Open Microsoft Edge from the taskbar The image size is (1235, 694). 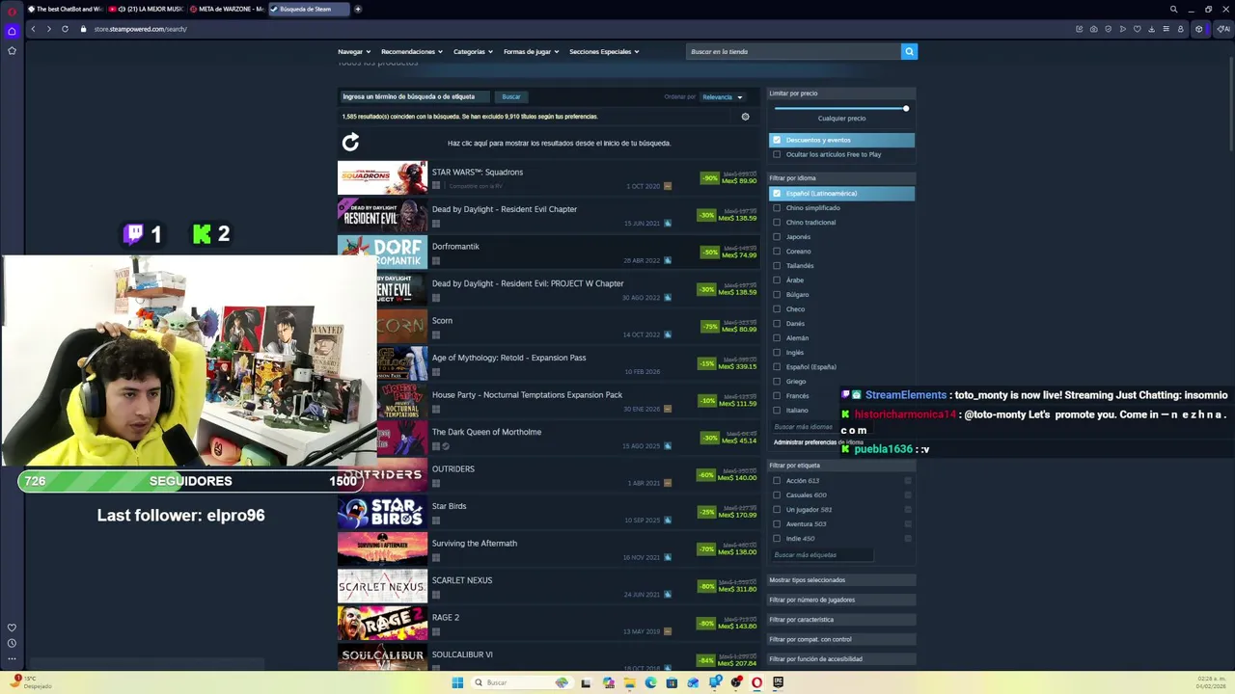650,682
